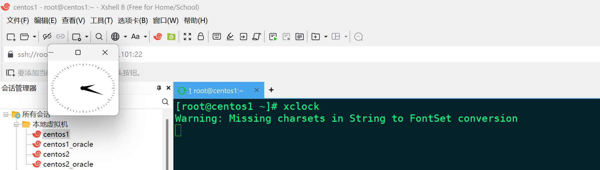
Task: Add a new tab with plus button
Action: coord(271,90)
